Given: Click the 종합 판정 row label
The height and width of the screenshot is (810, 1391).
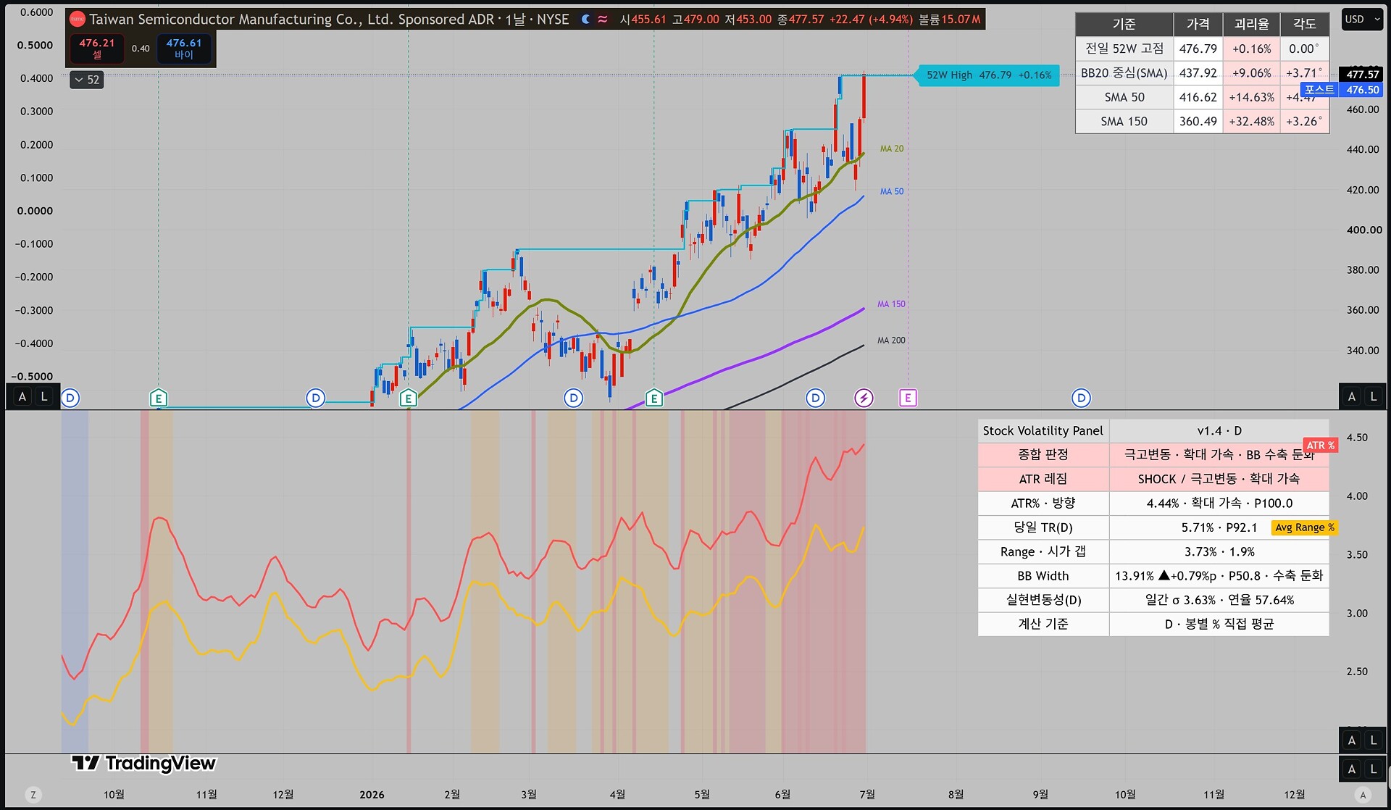Looking at the screenshot, I should [1043, 455].
